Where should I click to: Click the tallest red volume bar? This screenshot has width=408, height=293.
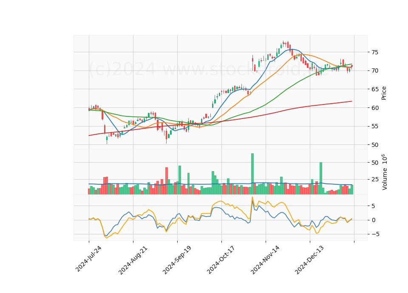point(167,181)
